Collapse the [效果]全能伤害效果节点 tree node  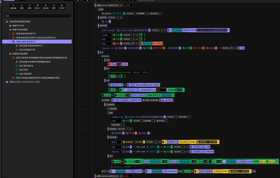coord(10,42)
